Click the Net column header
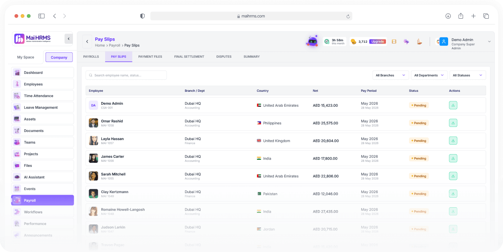This screenshot has width=503, height=252. coord(315,91)
